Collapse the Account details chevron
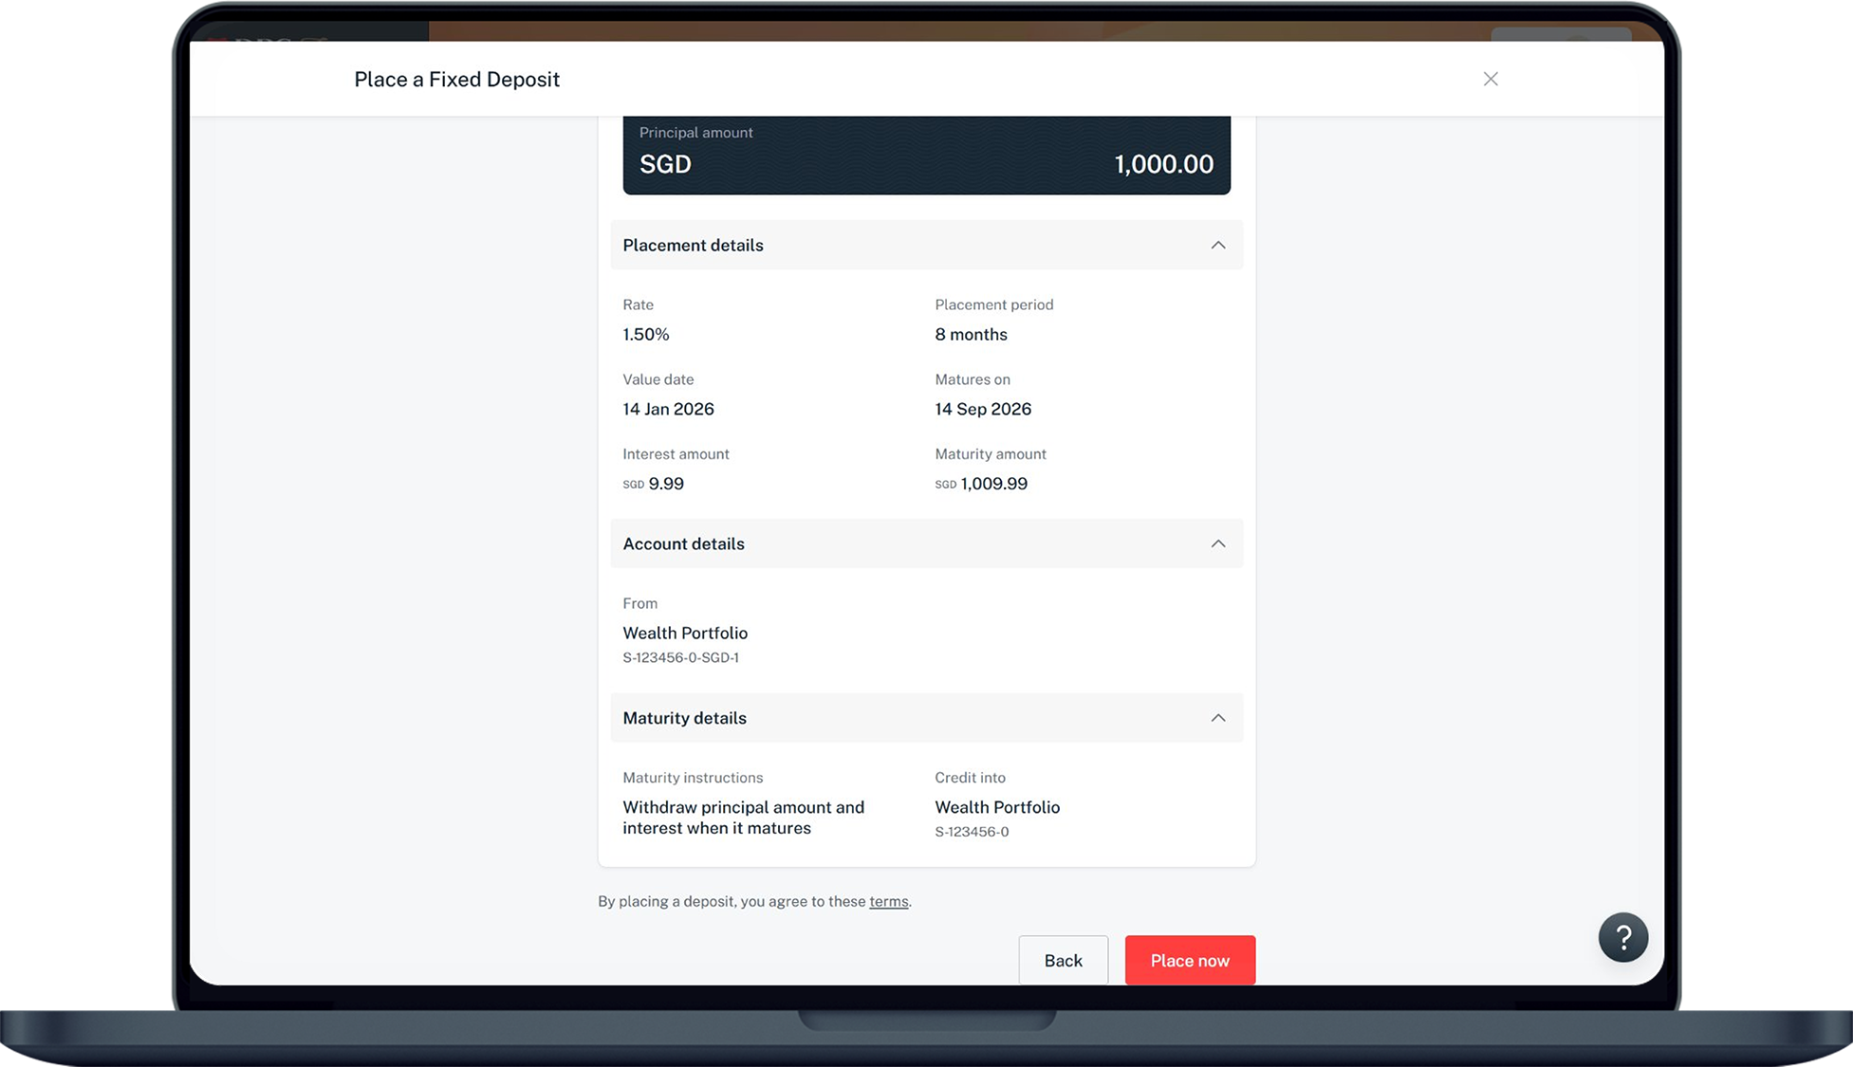Image resolution: width=1853 pixels, height=1067 pixels. pyautogui.click(x=1218, y=543)
